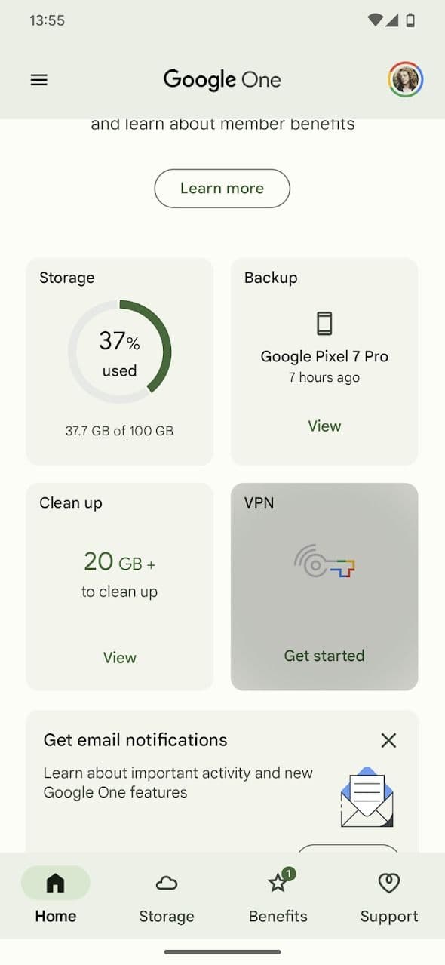445x965 pixels.
Task: Open the Benefits tab
Action: click(x=278, y=897)
